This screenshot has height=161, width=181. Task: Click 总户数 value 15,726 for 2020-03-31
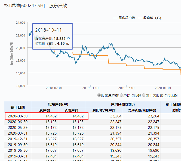pos(51,133)
